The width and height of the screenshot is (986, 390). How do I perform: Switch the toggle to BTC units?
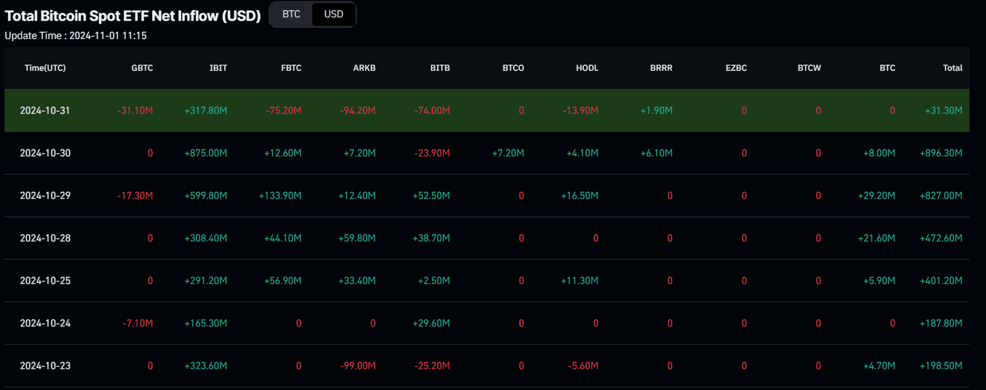tap(291, 14)
